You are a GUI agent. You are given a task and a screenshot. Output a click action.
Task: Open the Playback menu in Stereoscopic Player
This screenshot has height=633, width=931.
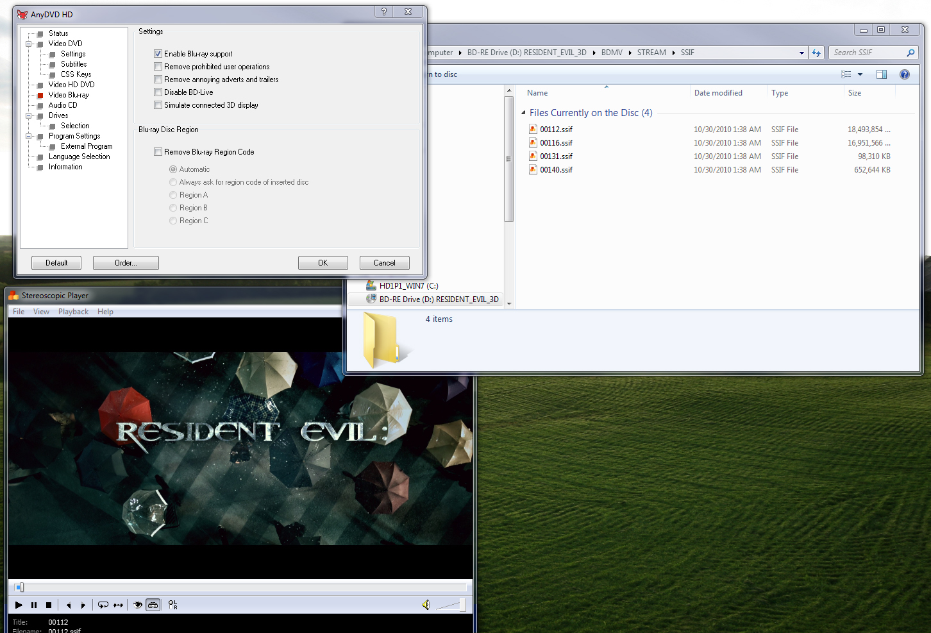point(73,312)
